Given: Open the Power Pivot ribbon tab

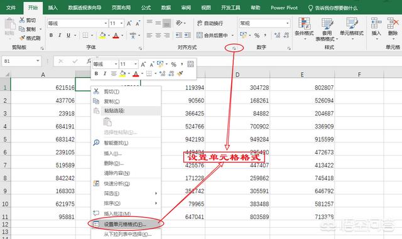Looking at the screenshot, I should (x=284, y=8).
